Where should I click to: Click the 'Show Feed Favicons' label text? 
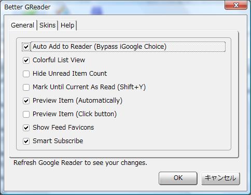[x=63, y=128]
